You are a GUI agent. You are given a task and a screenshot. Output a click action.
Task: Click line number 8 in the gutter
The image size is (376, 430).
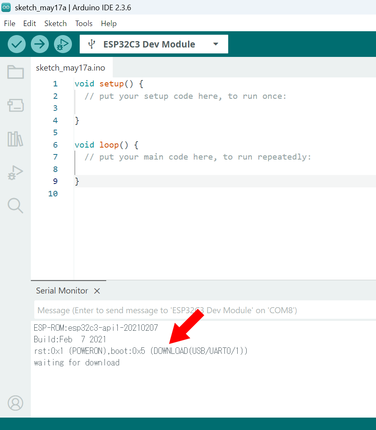(55, 169)
